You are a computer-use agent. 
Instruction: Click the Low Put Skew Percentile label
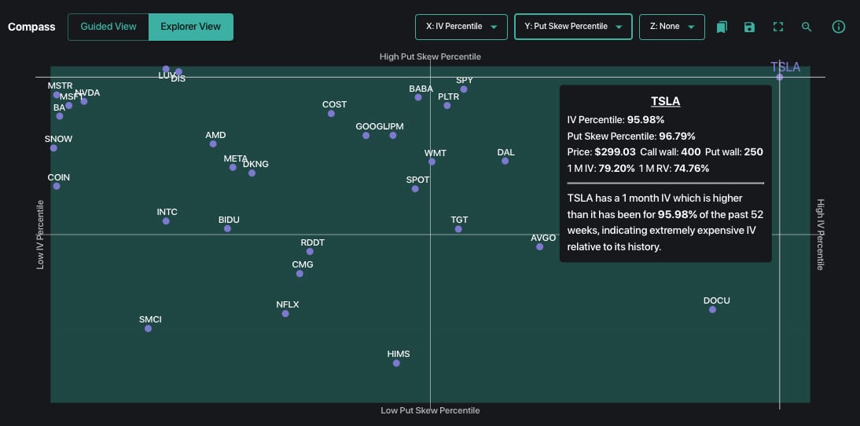[430, 410]
